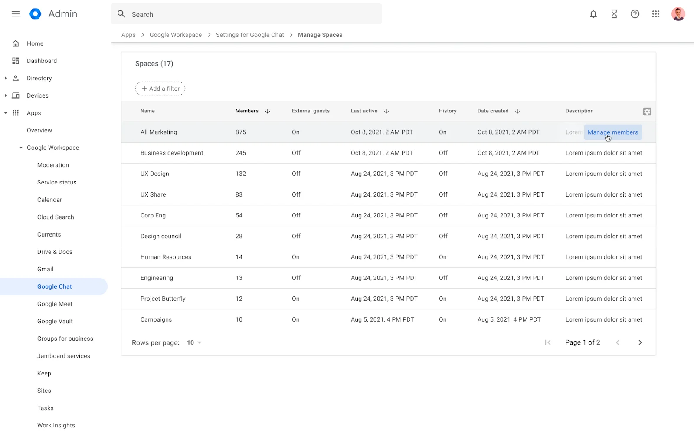Open the pending tasks hourglass icon

[x=614, y=14]
